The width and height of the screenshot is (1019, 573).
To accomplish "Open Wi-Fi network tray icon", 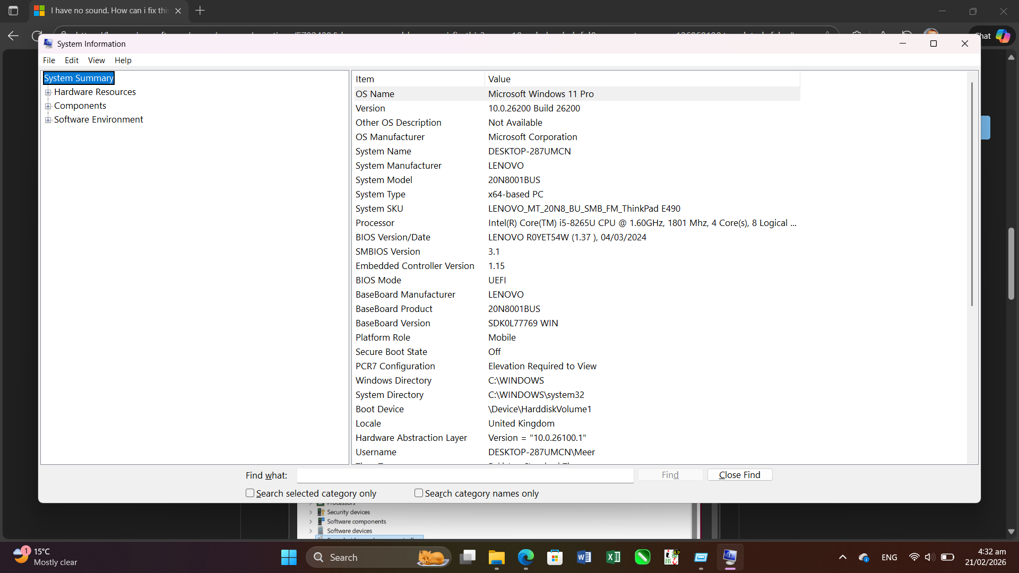I will click(914, 557).
